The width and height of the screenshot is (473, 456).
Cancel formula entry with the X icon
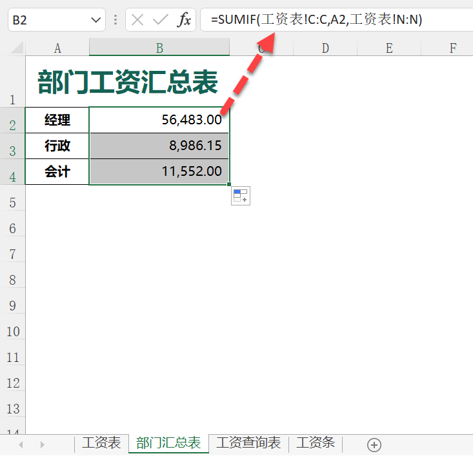[137, 20]
